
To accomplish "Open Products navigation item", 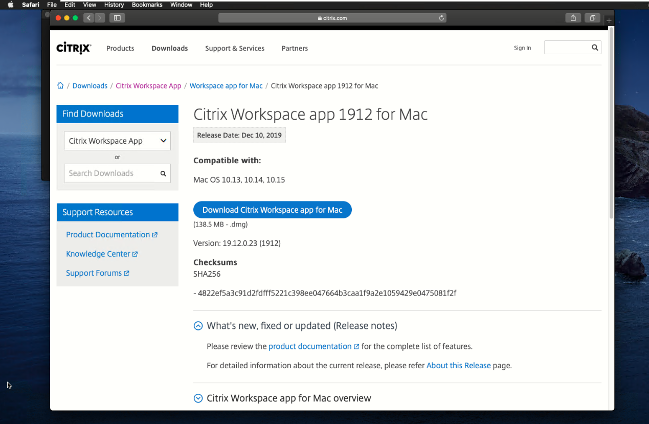I will [x=120, y=48].
